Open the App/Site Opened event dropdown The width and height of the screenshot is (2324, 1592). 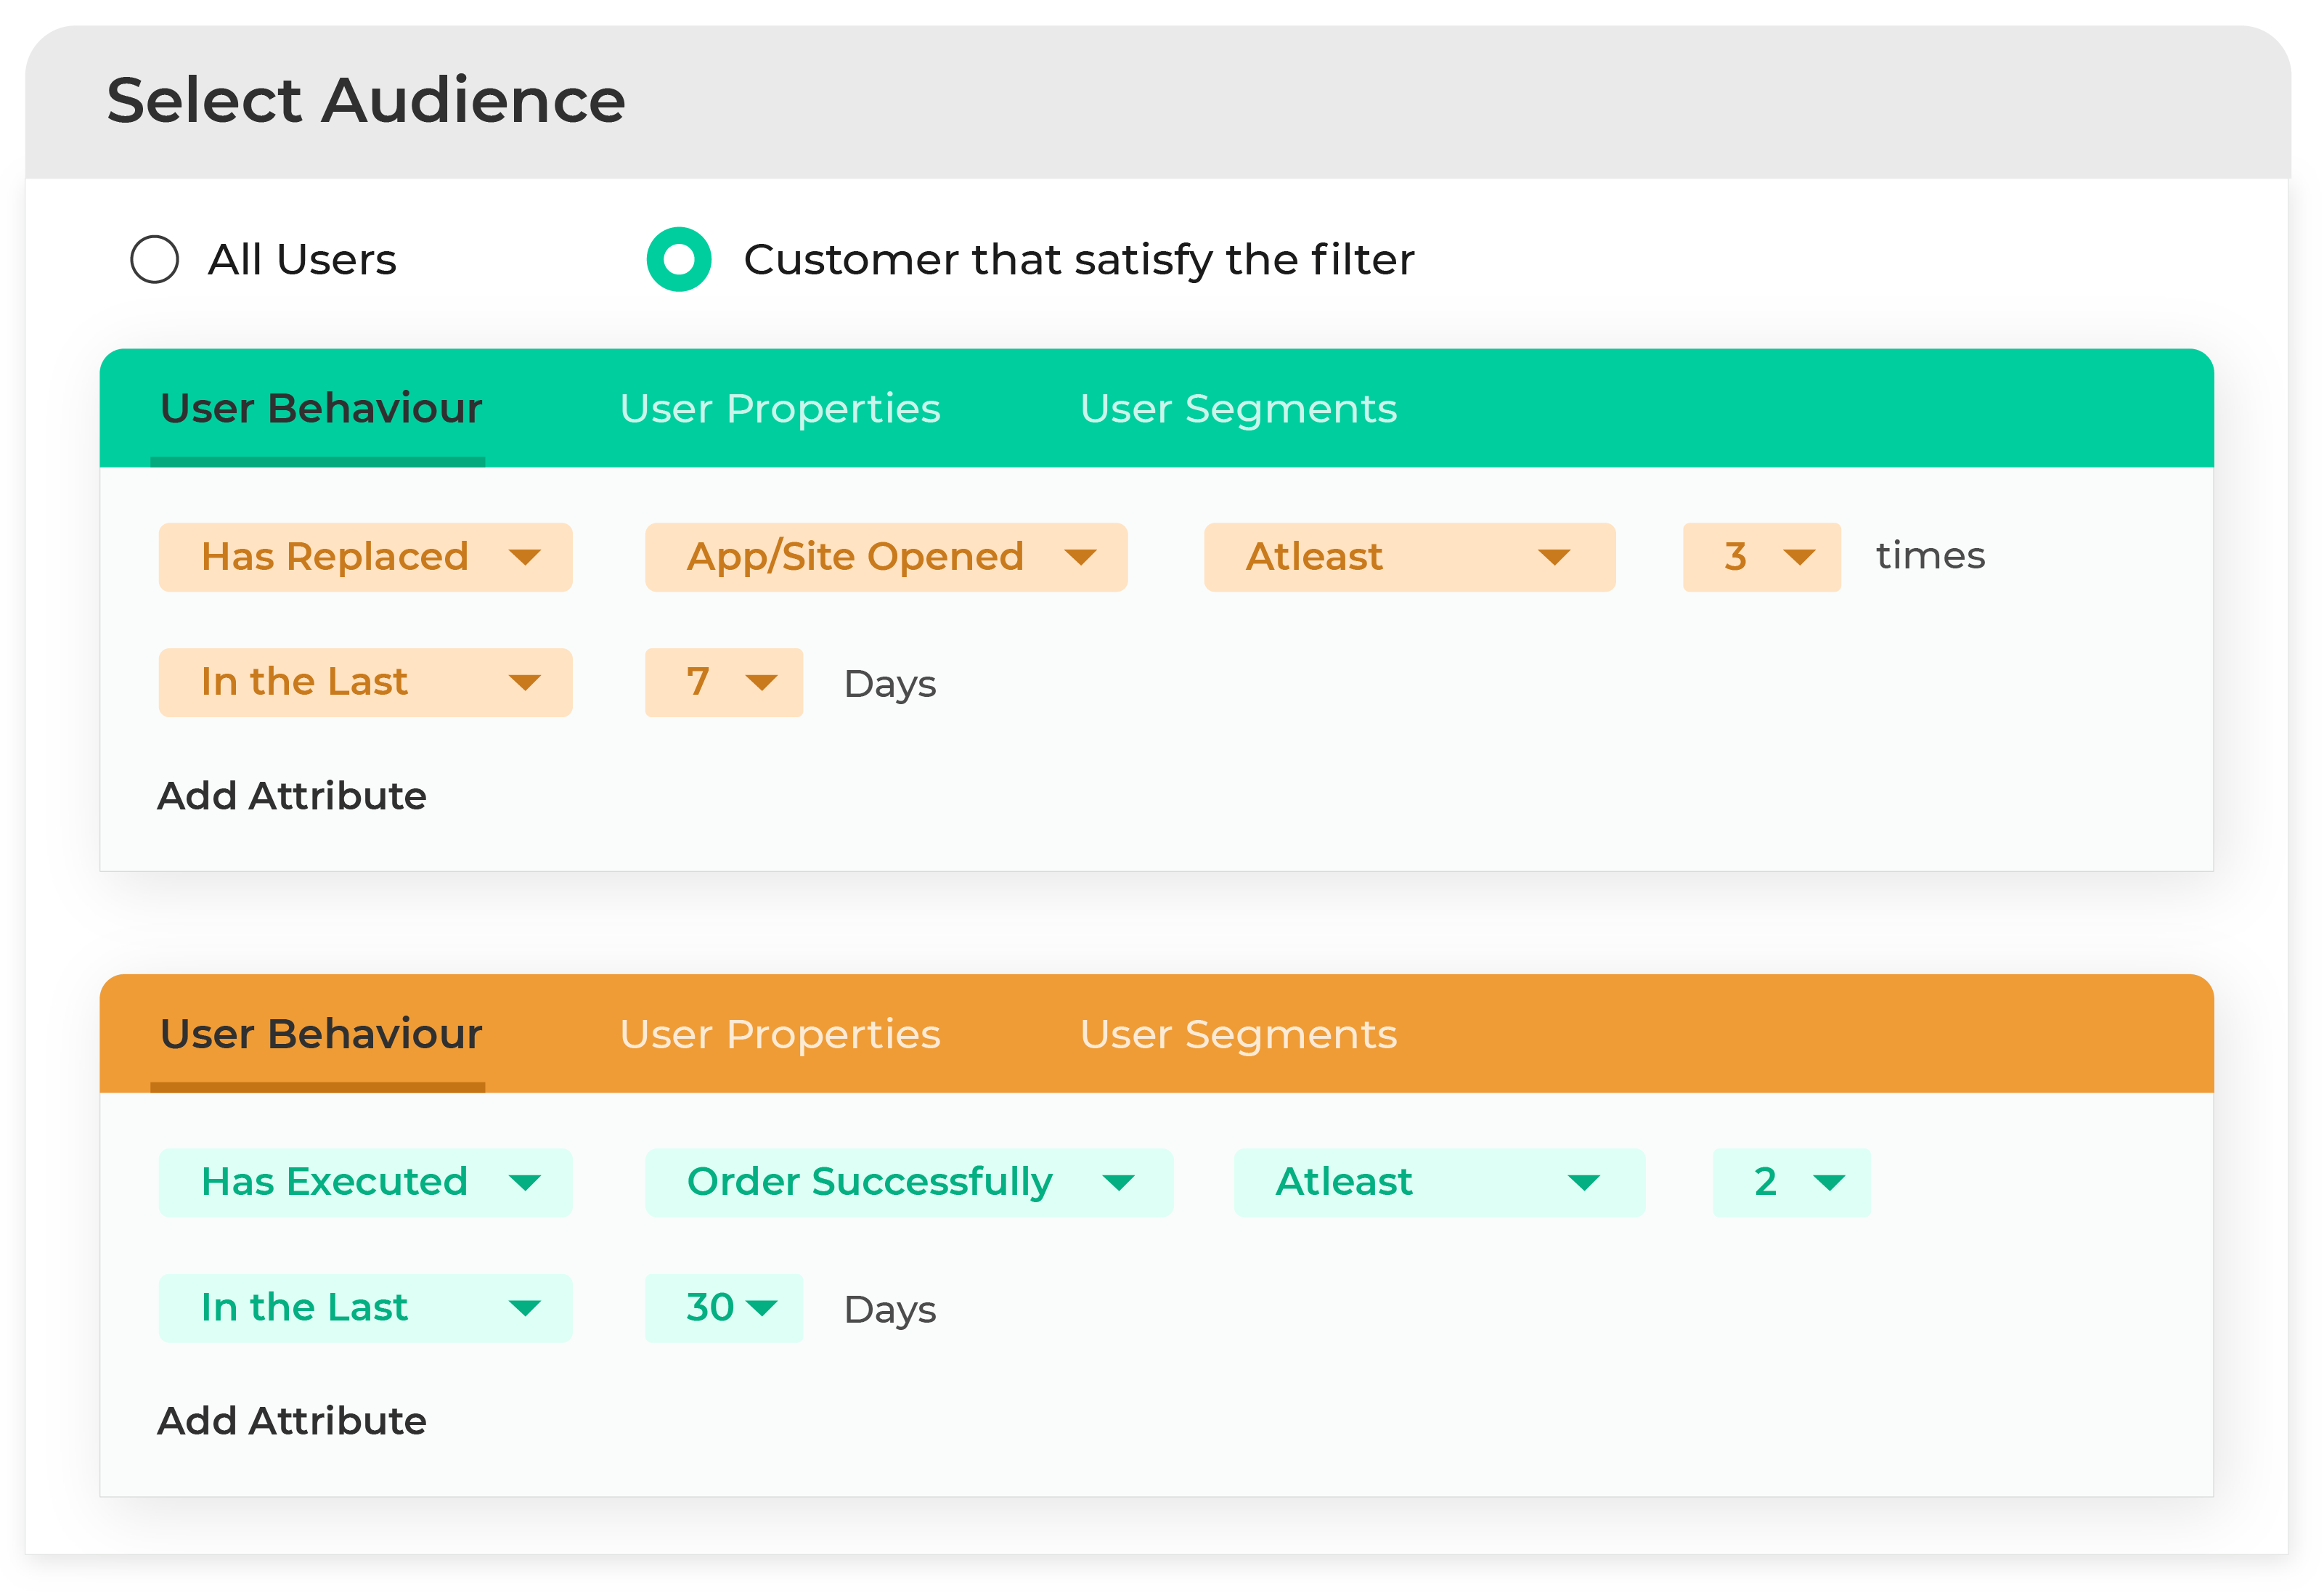[884, 557]
